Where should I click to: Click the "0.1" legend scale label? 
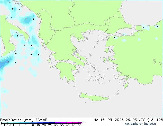click(3, 125)
